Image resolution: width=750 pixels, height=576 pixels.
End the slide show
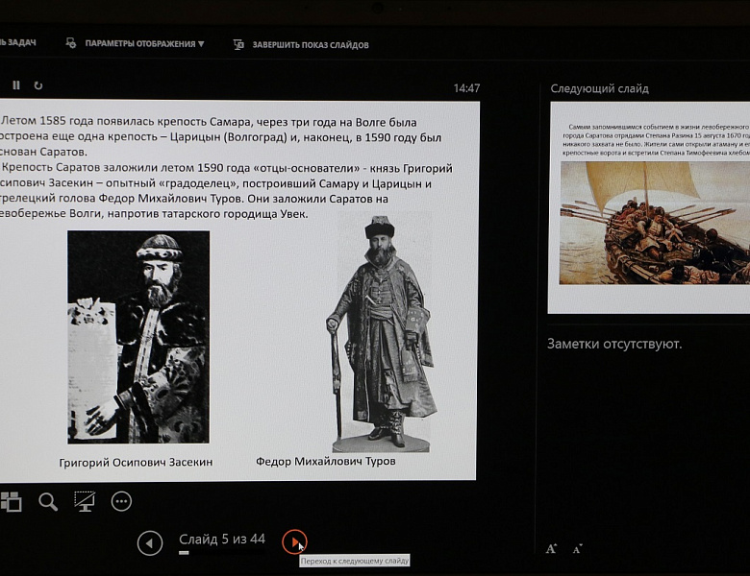pos(311,45)
